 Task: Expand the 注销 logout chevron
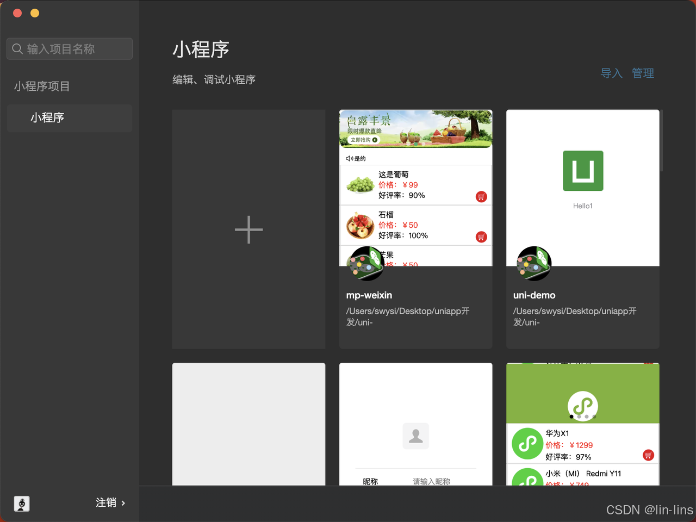coord(123,503)
